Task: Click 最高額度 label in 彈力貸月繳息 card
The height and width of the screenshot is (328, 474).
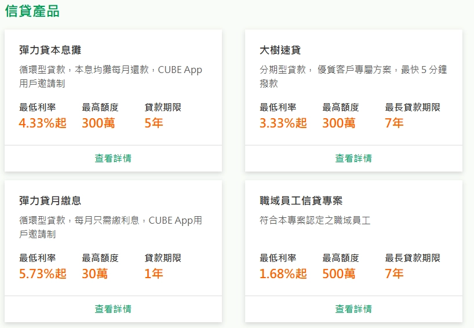Action: [100, 257]
